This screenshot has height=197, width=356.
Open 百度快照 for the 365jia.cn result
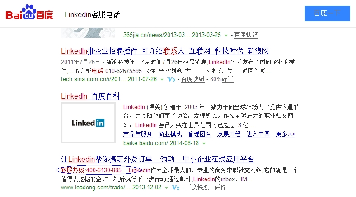[x=246, y=35]
